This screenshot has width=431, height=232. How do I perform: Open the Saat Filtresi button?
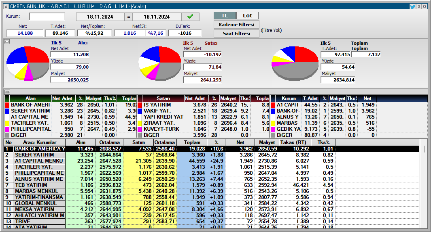[236, 33]
